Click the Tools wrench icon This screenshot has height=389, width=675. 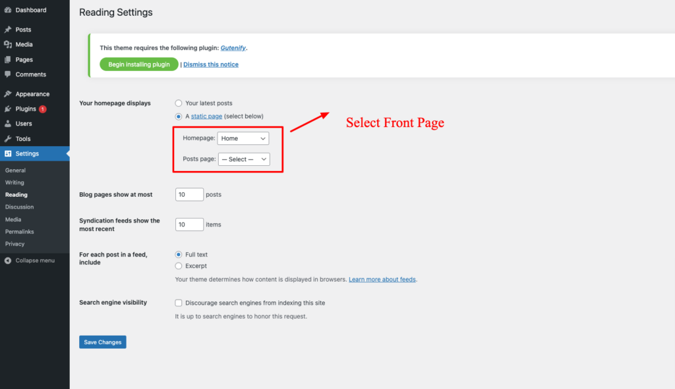coord(8,139)
